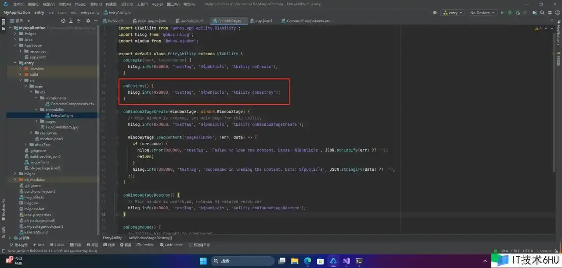Click the locate target icon in project panel
562x268 pixels.
pyautogui.click(x=63, y=21)
